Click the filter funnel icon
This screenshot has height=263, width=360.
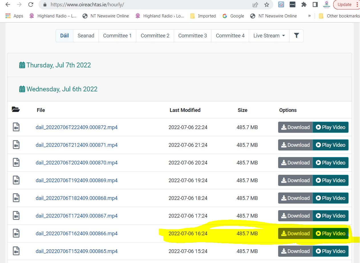click(296, 36)
